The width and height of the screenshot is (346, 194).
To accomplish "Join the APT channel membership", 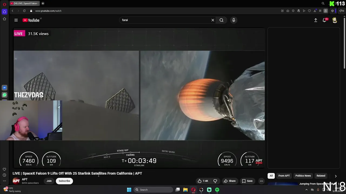I will pos(49,181).
